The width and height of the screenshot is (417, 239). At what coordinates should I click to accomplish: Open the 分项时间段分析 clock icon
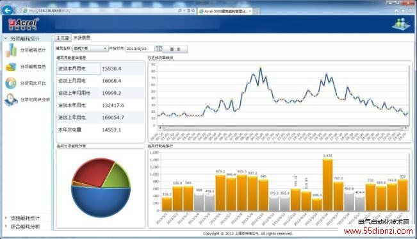point(11,99)
